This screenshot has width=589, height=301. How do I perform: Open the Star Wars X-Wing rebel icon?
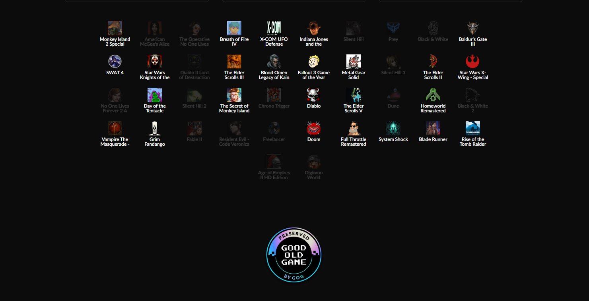click(x=473, y=62)
